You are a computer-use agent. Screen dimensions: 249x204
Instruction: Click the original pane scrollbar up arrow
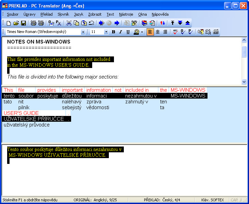point(244,40)
